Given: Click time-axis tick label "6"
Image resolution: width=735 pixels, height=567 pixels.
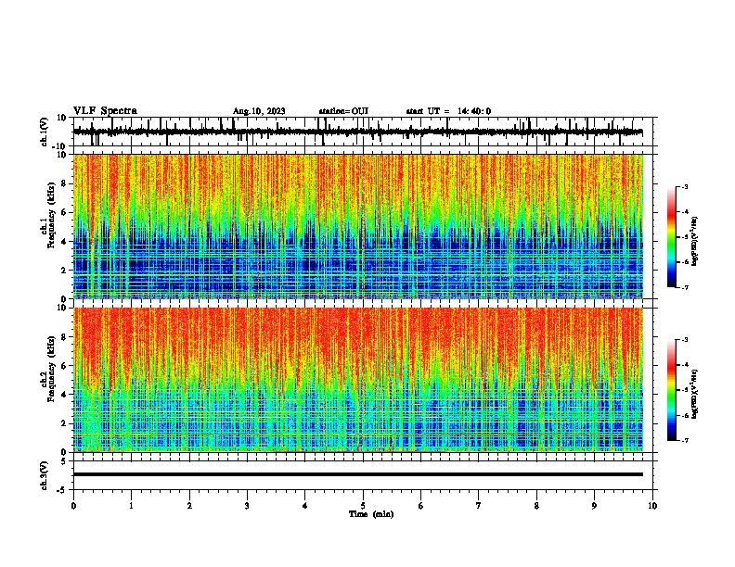Looking at the screenshot, I should click(x=421, y=506).
